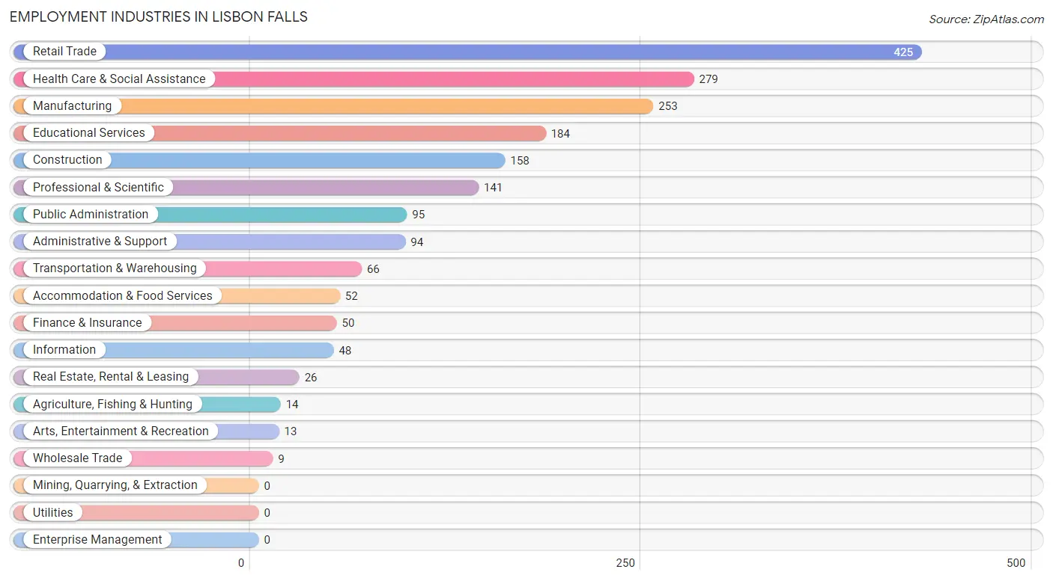Select the Professional & Scientific label

pos(98,187)
